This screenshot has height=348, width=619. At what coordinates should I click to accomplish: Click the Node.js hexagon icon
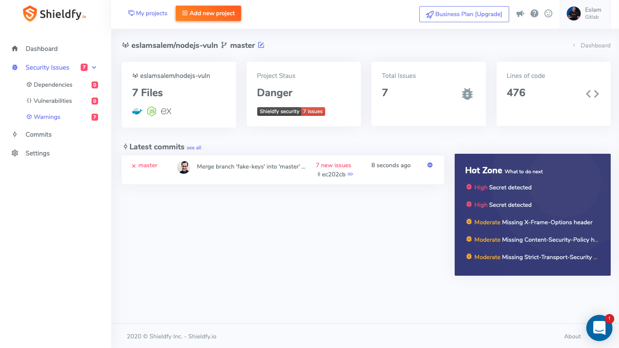pyautogui.click(x=151, y=111)
